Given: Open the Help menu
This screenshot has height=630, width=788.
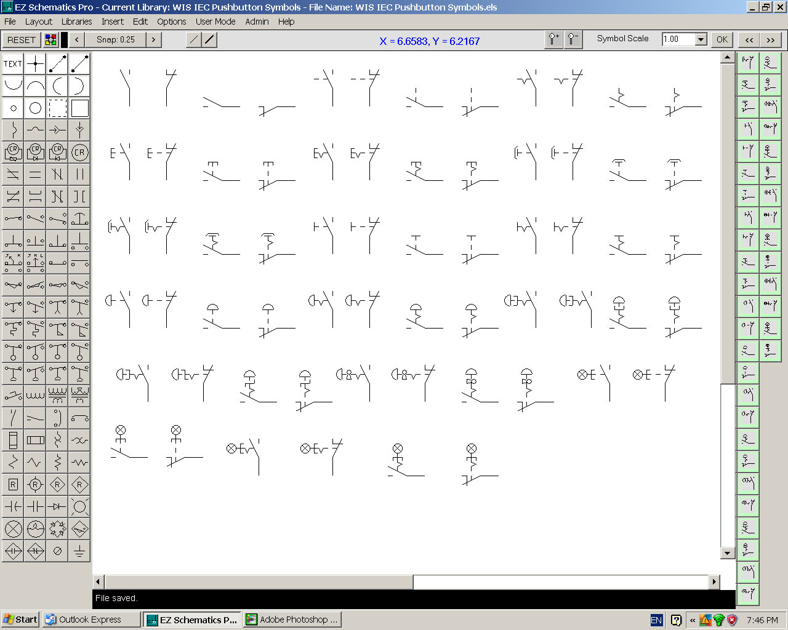Looking at the screenshot, I should (286, 22).
